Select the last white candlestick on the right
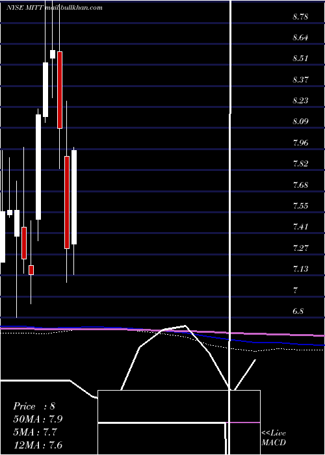Screen dimensions: 325x455 click(x=74, y=198)
